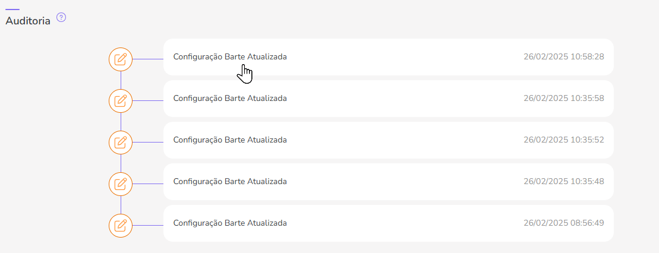The width and height of the screenshot is (659, 253).
Task: Select the edit icon for the 08:56:49 entry
Action: (121, 225)
